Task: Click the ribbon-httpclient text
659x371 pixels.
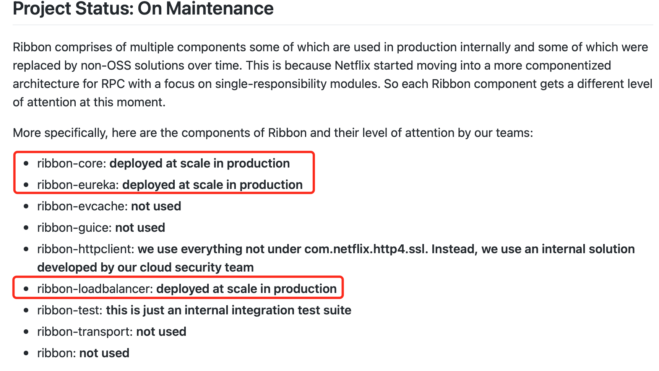Action: (85, 249)
